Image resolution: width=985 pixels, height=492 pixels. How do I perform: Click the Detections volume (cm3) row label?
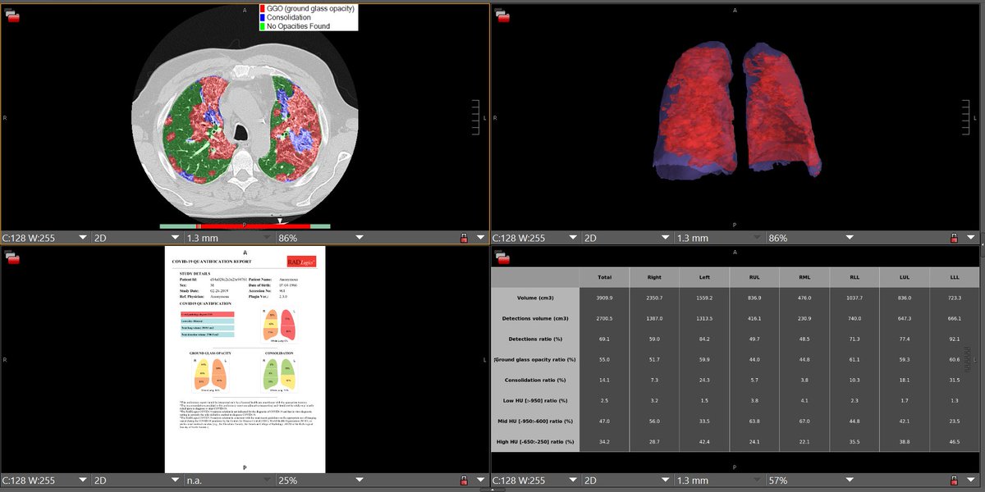point(534,318)
